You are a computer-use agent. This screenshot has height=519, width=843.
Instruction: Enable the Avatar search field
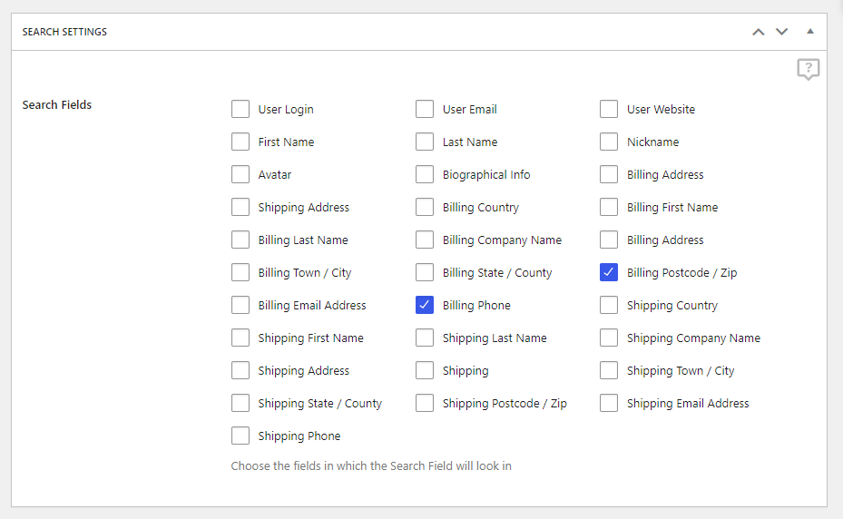pos(240,175)
